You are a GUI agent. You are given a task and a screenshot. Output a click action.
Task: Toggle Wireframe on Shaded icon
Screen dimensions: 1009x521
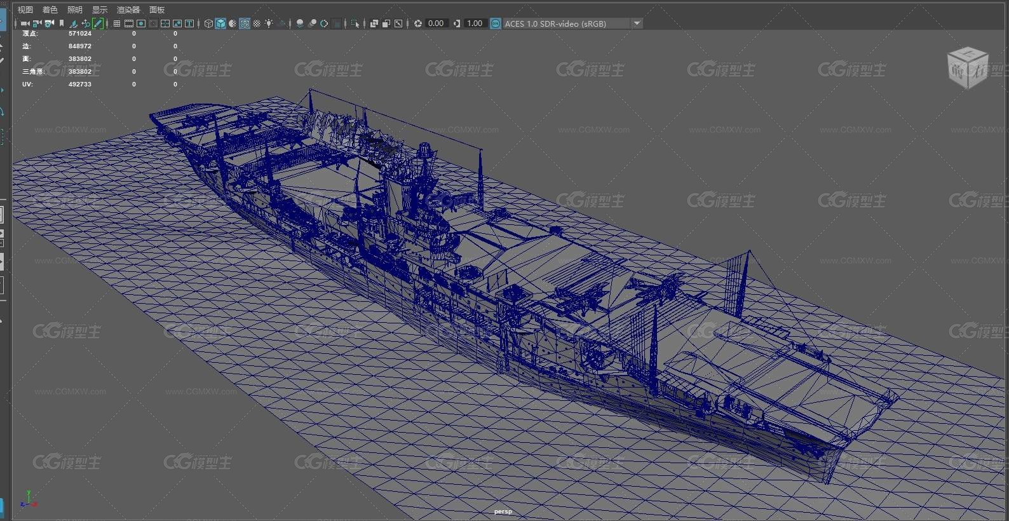pyautogui.click(x=245, y=24)
